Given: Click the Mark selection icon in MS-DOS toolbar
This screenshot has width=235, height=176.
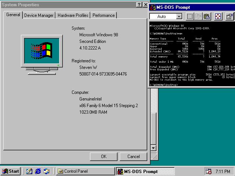Looking at the screenshot, I should tap(190, 16).
